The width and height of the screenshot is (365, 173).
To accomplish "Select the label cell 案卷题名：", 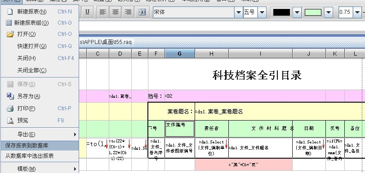I will pos(171,112).
